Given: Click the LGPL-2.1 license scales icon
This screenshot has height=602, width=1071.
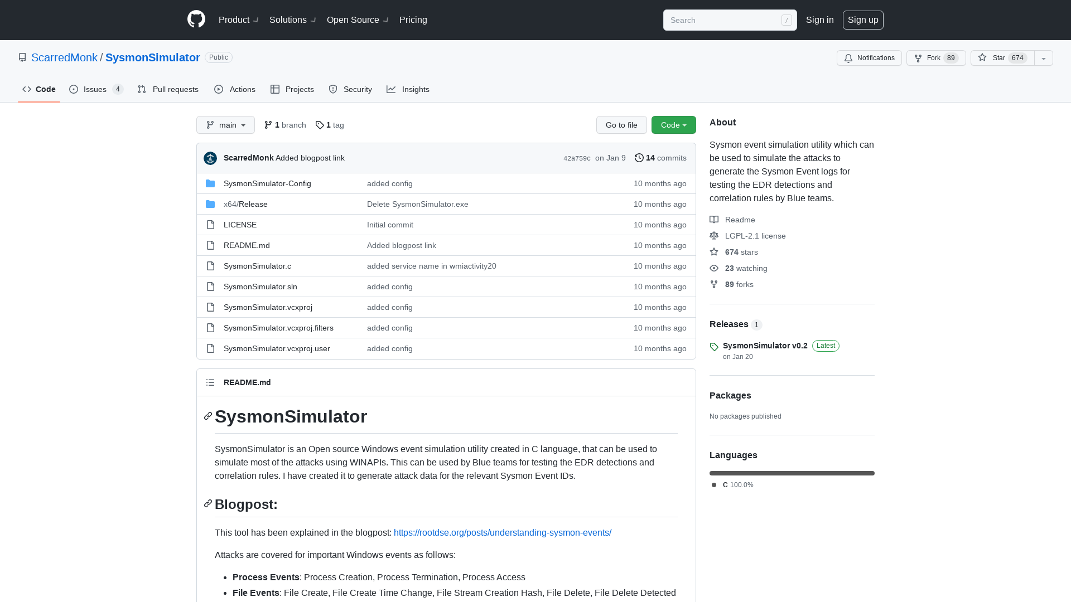Looking at the screenshot, I should coord(714,236).
